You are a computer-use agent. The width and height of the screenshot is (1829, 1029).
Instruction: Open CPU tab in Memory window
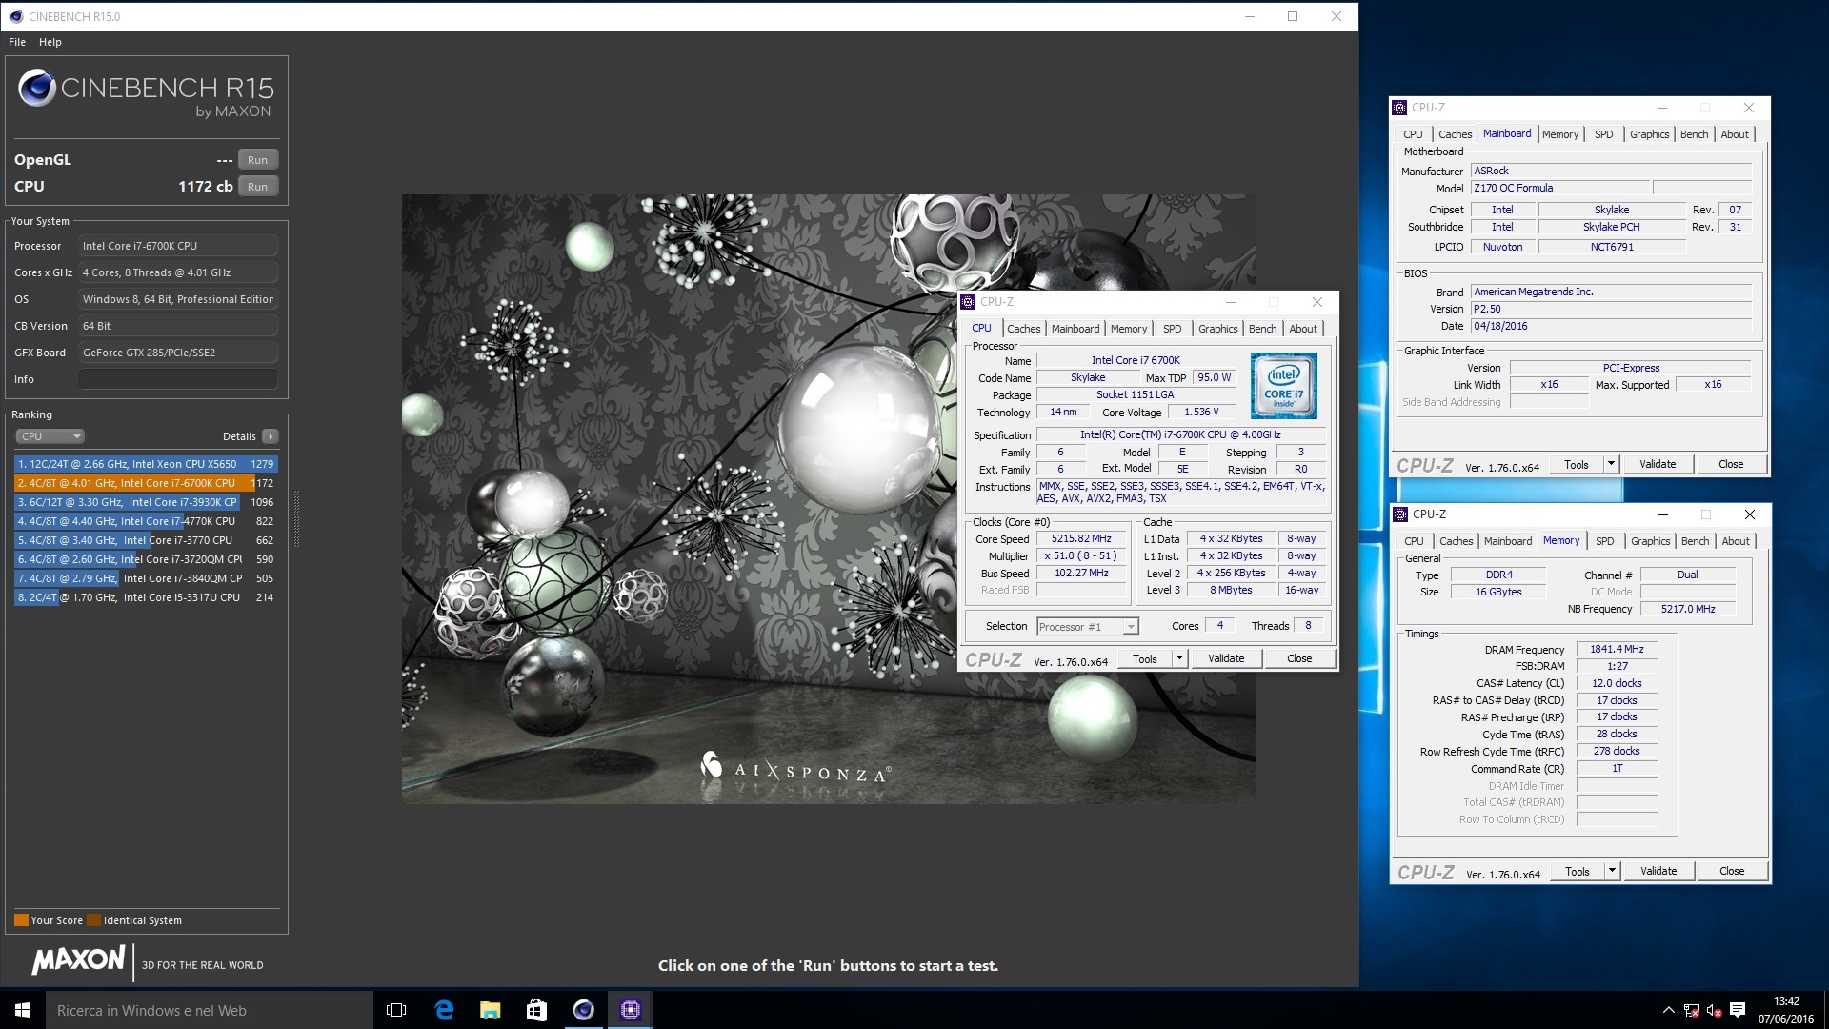1414,541
